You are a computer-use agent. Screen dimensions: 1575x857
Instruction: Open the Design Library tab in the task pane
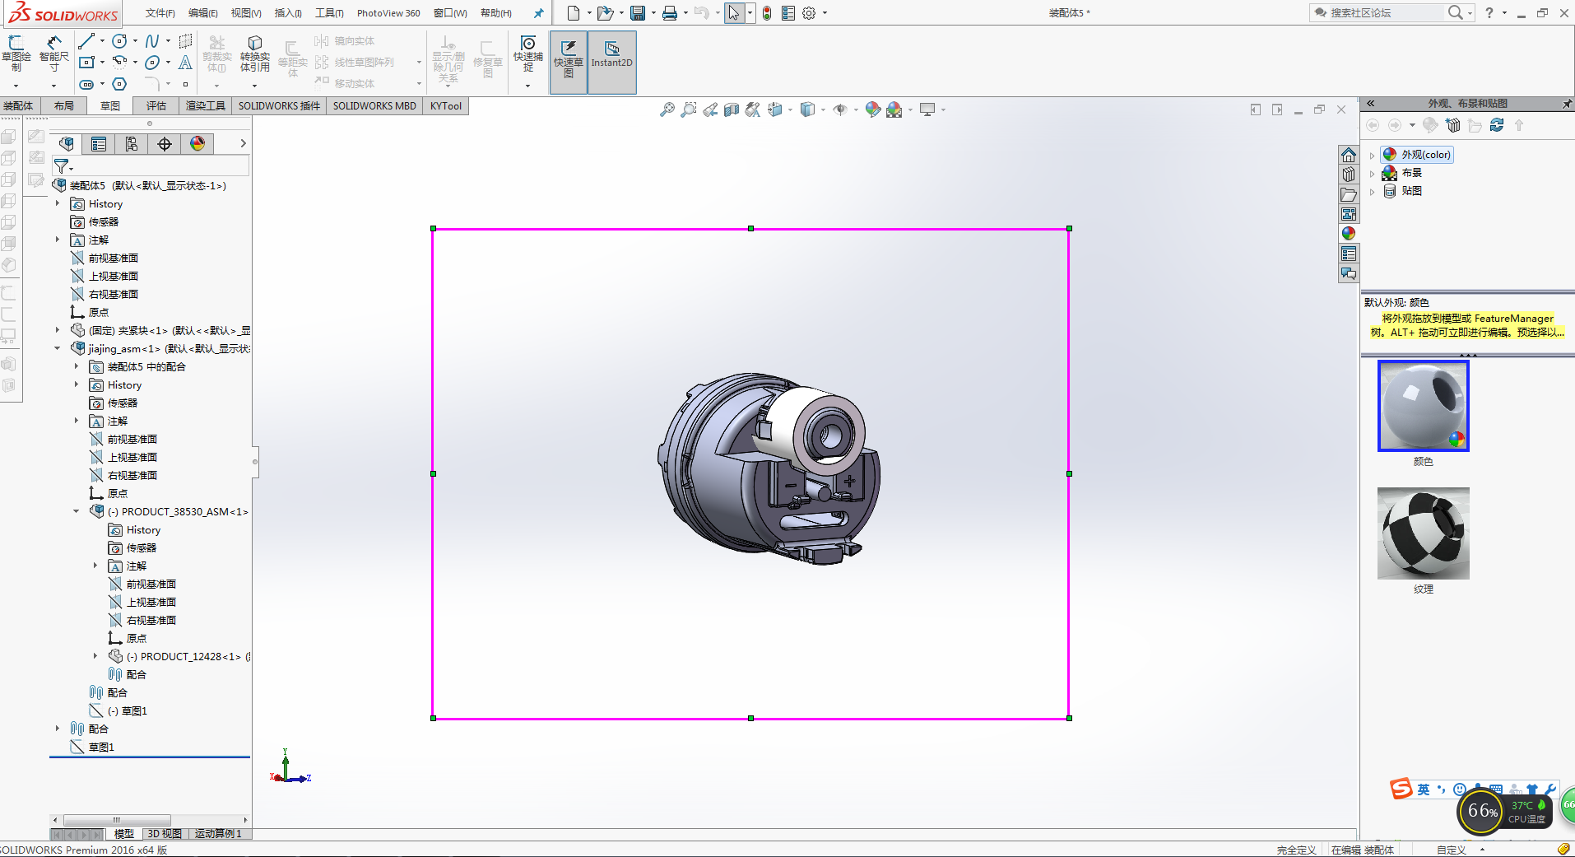pyautogui.click(x=1349, y=175)
